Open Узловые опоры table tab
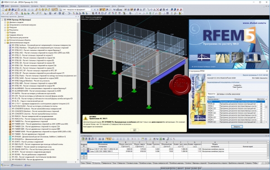The width and height of the screenshot is (270, 170). [132, 163]
